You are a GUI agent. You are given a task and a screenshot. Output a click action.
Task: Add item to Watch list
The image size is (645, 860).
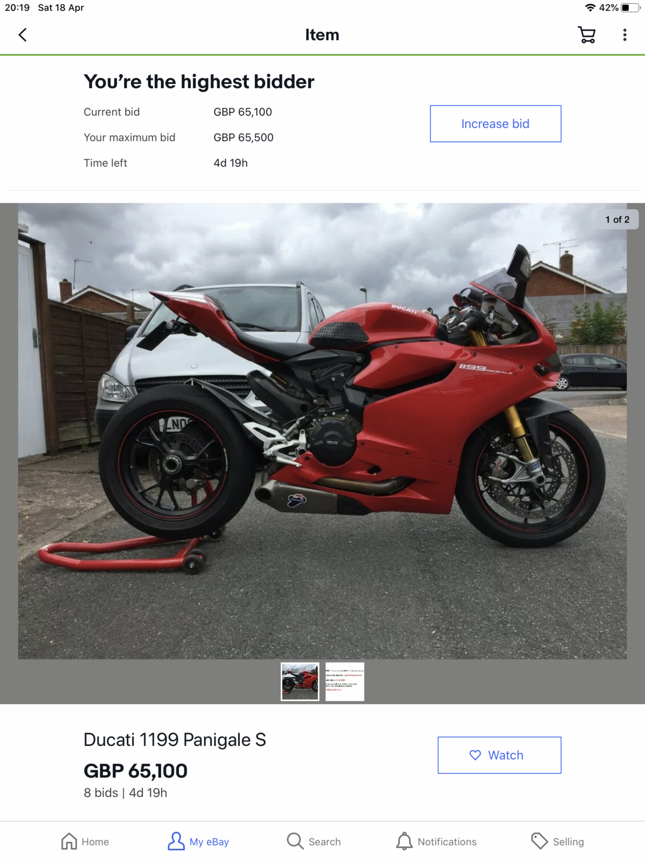499,755
